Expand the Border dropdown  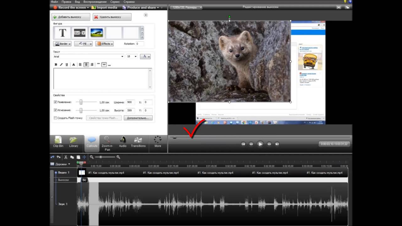point(62,44)
